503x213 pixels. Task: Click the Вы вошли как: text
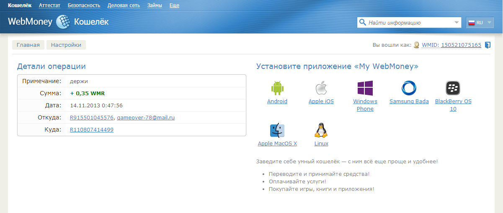(x=392, y=45)
